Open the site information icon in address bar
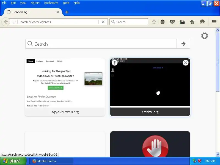Image resolution: width=220 pixels, height=165 pixels. 14,22
